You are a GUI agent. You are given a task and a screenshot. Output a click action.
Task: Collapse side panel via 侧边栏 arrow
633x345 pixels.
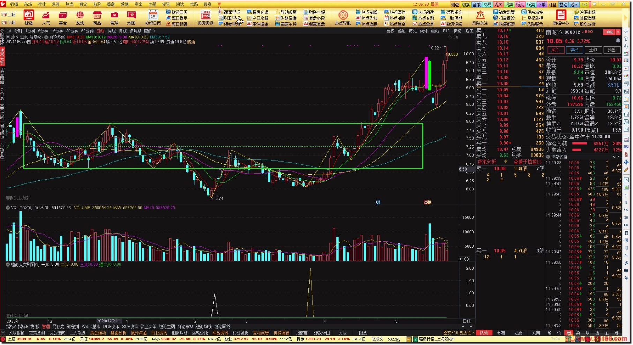click(x=473, y=333)
